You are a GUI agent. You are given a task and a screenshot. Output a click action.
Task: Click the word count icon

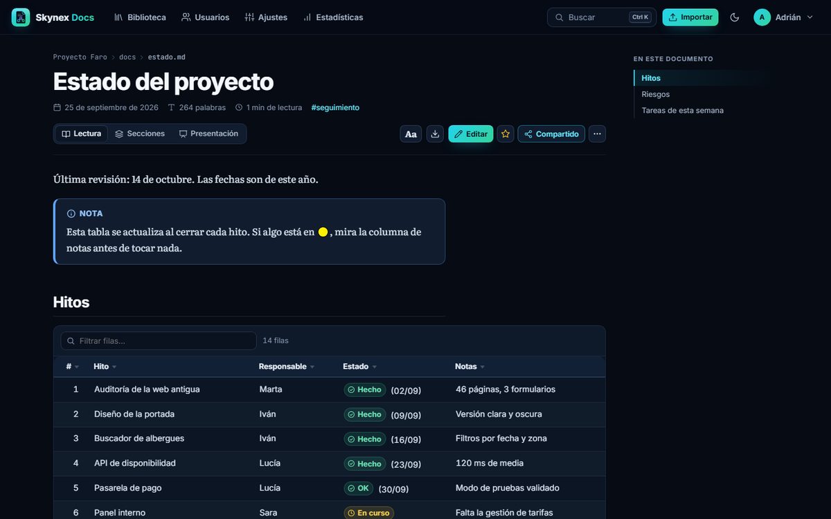pyautogui.click(x=172, y=108)
